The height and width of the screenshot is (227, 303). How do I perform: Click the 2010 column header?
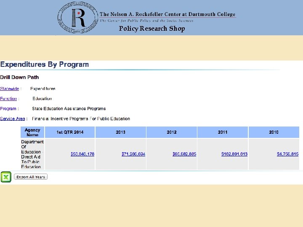pos(274,132)
